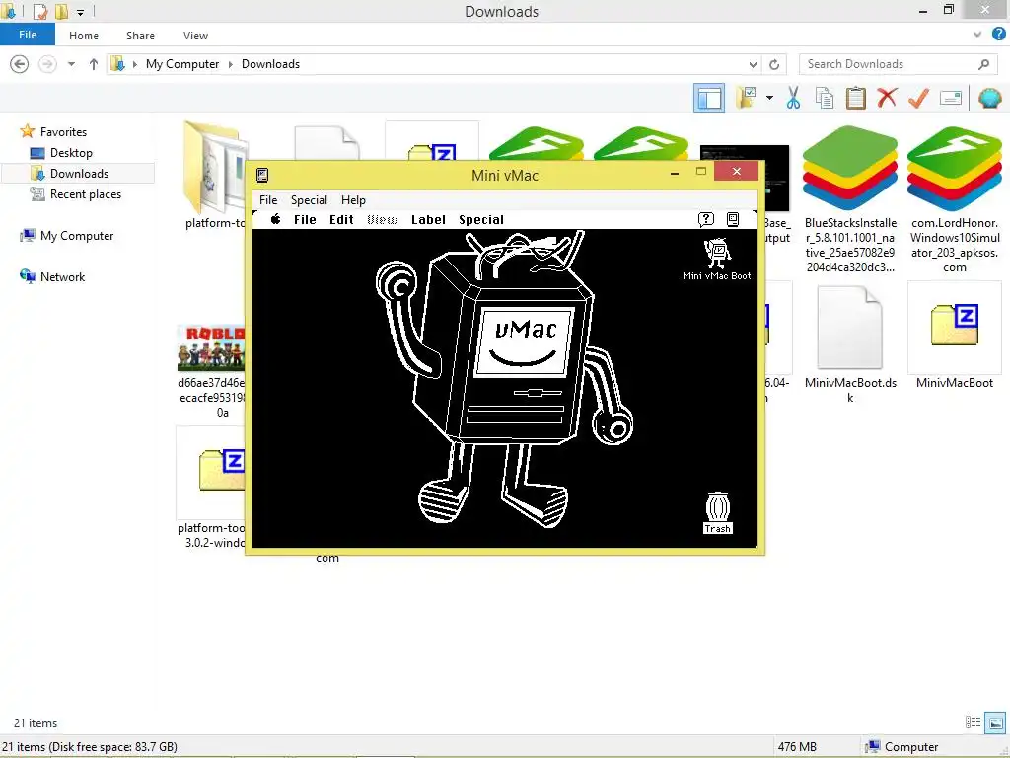Toggle the preview pane layout button

point(709,98)
